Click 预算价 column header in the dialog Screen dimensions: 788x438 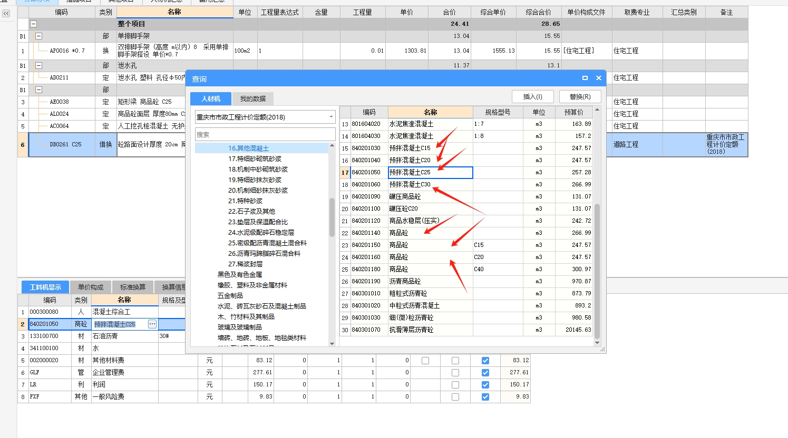pos(573,112)
